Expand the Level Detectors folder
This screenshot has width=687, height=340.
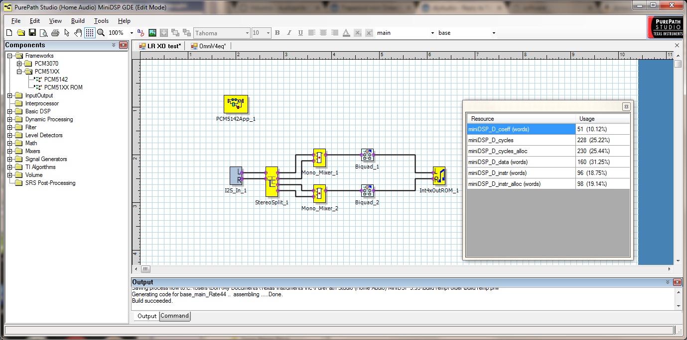click(10, 135)
